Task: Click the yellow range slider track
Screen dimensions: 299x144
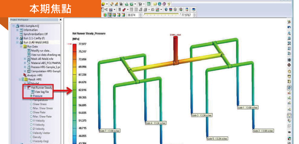Action: [161, 14]
